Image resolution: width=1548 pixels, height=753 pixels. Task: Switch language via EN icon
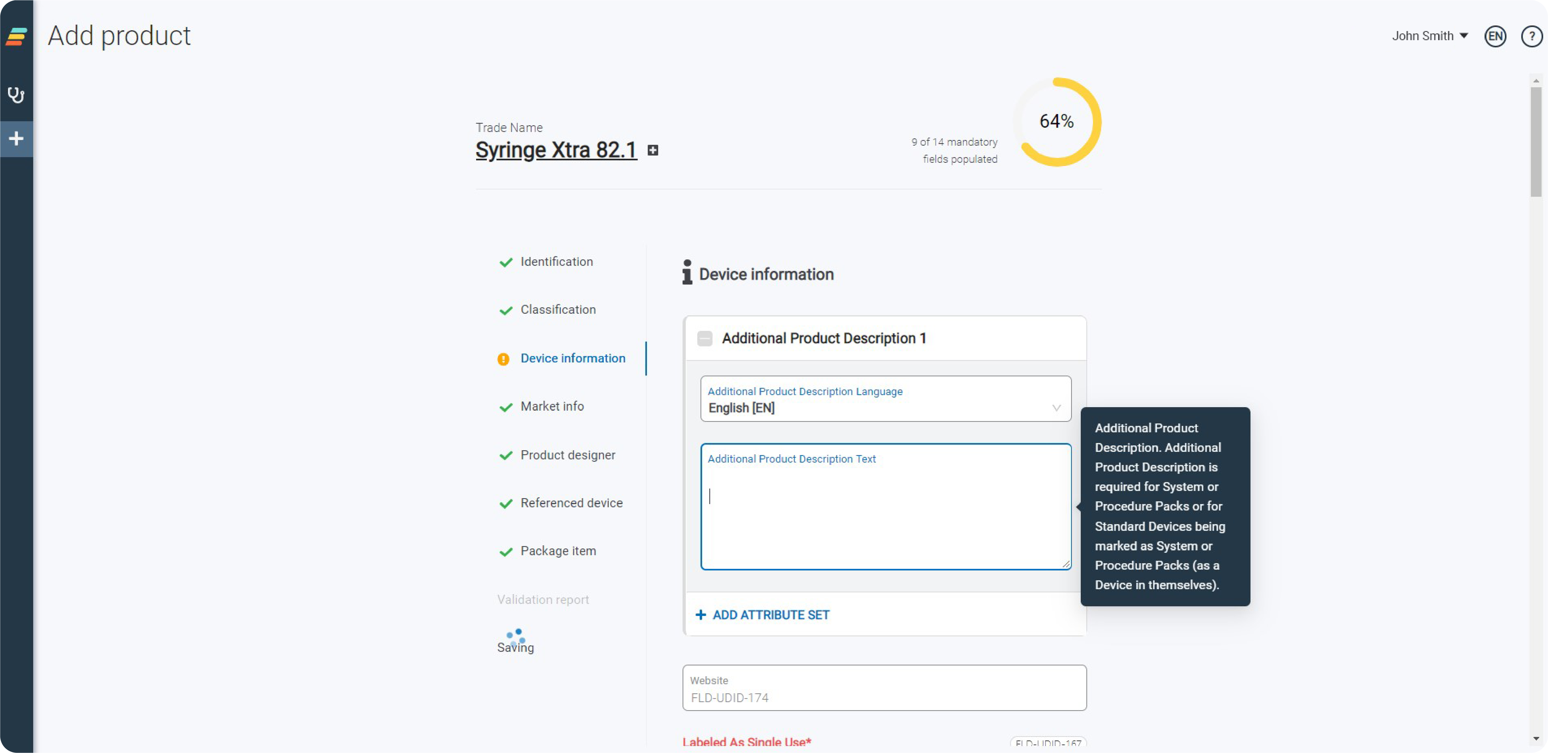1495,36
